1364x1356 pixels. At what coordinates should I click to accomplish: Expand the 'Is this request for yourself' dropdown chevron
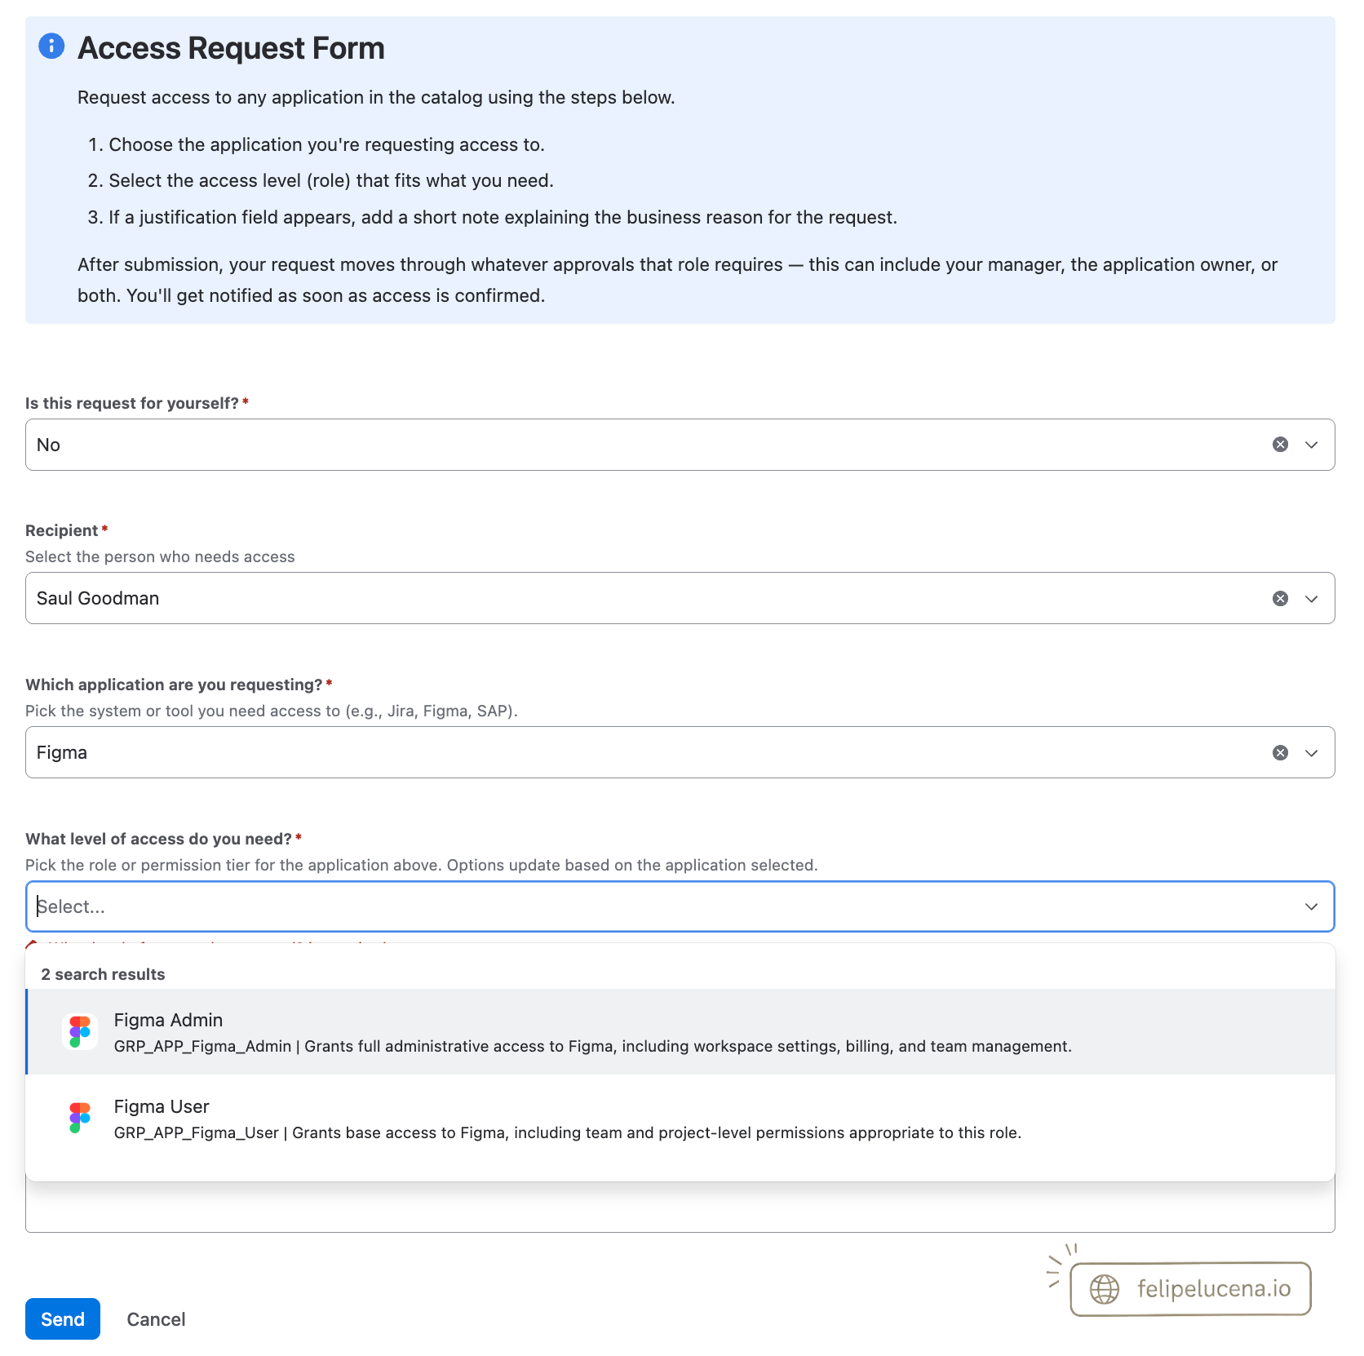click(1312, 445)
